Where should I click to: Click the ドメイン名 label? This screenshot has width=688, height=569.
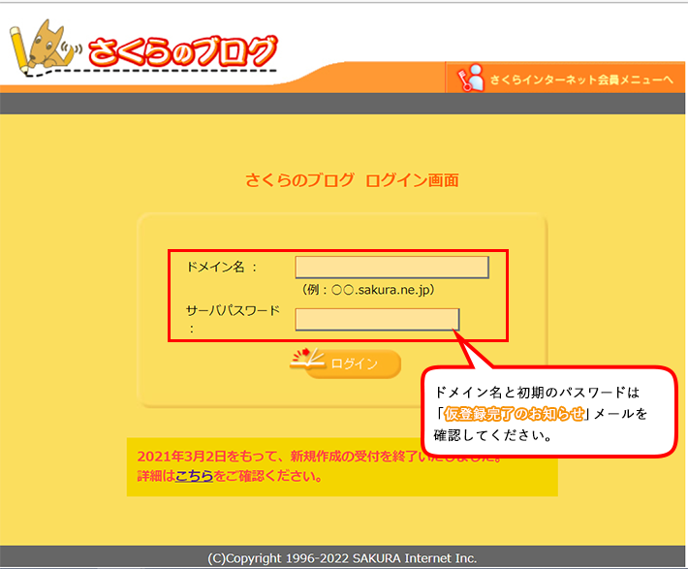pyautogui.click(x=221, y=267)
